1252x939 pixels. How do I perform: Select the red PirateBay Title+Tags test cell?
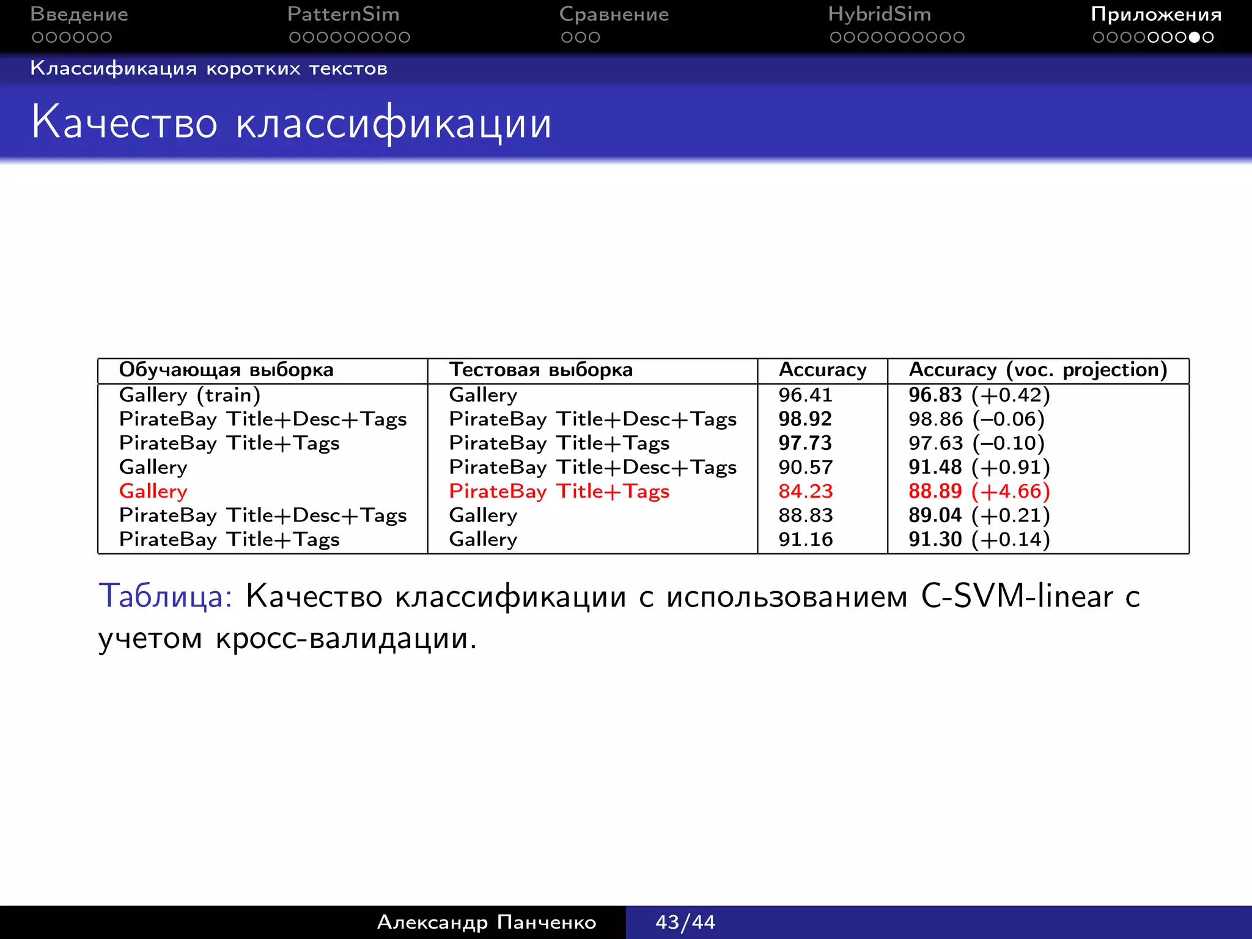(559, 492)
